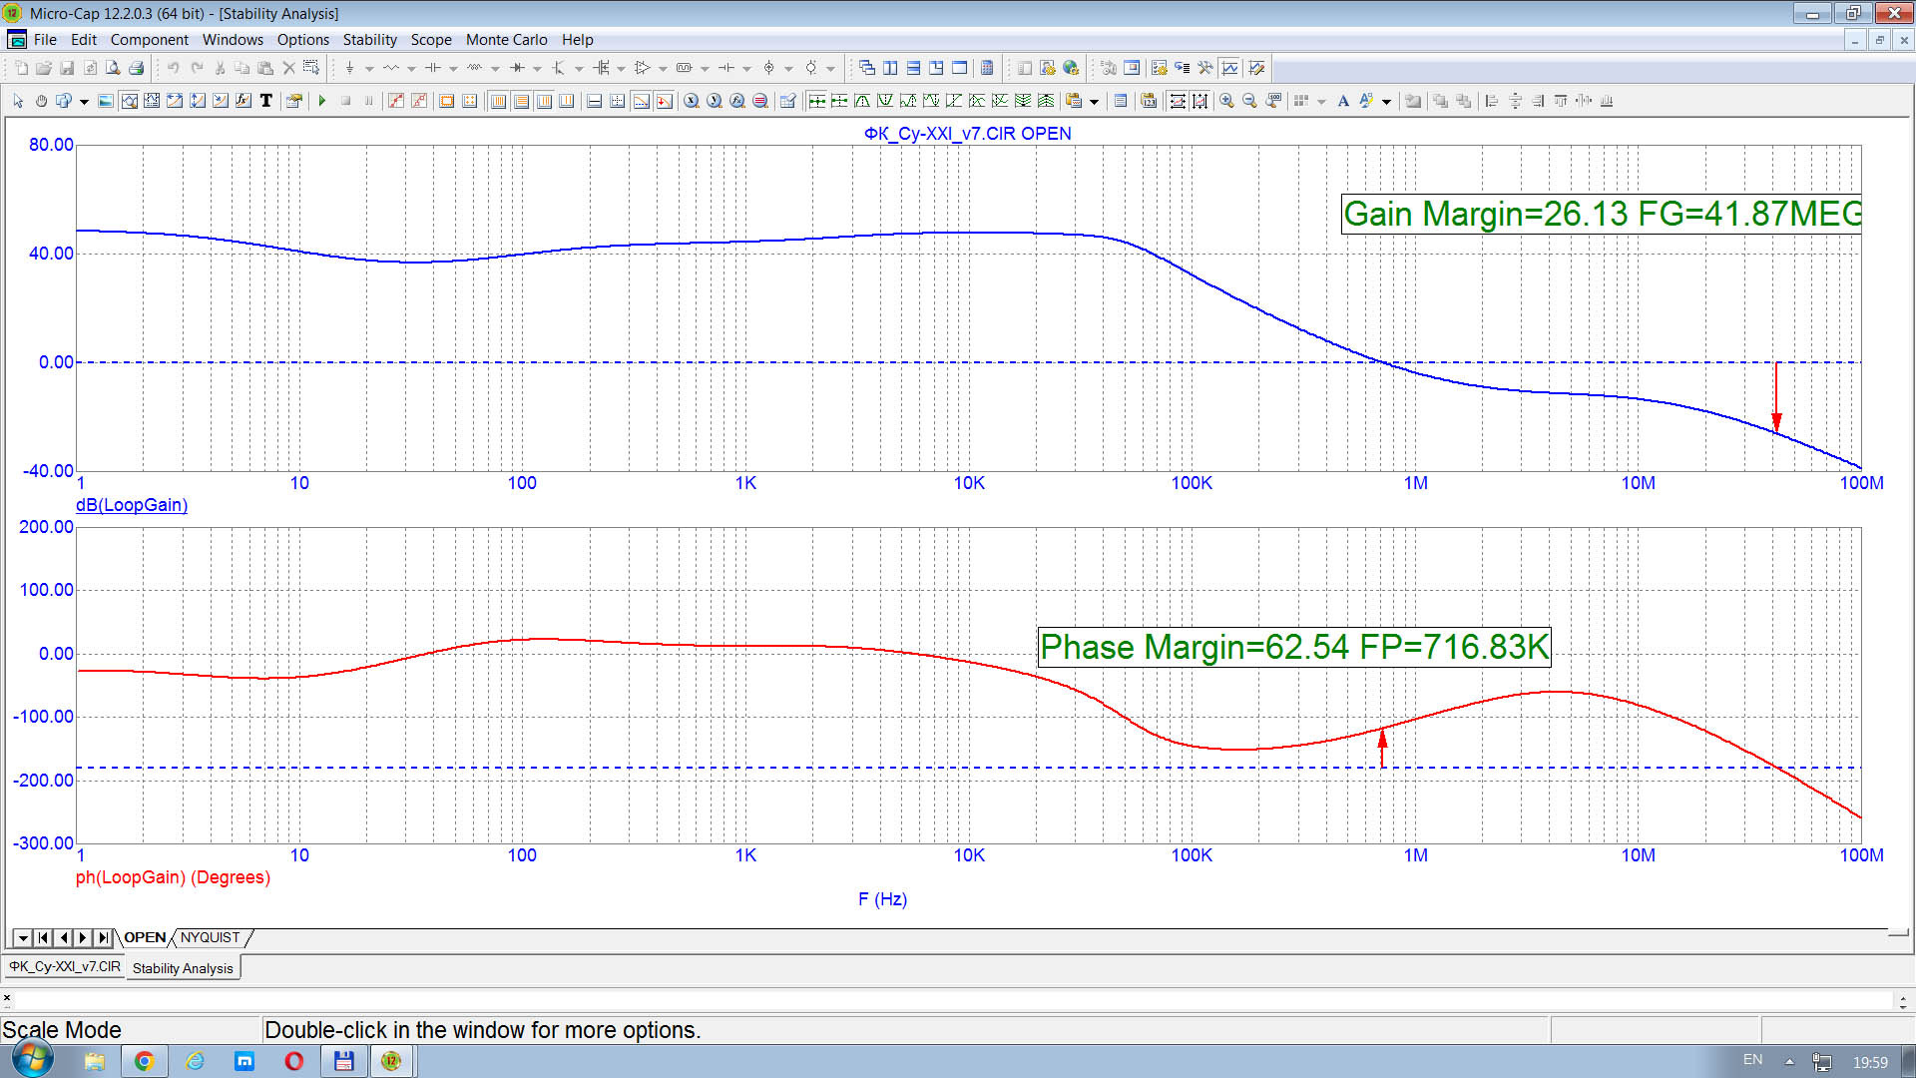Screen dimensions: 1916x1078
Task: Click the Gain Margin text label
Action: click(x=1602, y=214)
